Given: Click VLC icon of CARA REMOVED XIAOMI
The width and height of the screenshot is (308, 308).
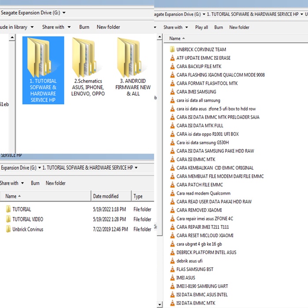Looking at the screenshot, I should pyautogui.click(x=172, y=210).
